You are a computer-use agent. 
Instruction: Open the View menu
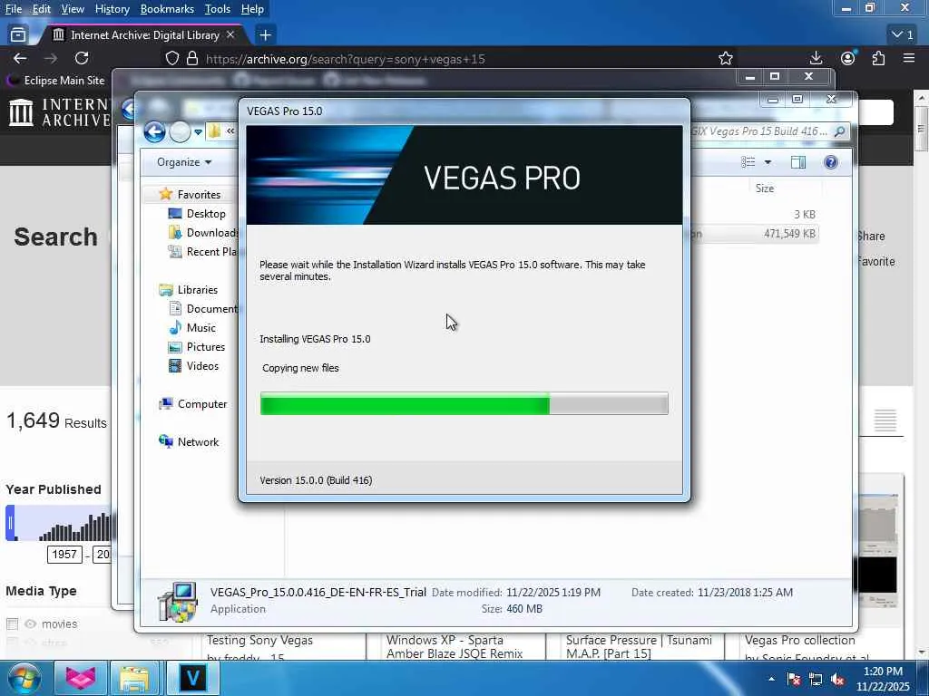(73, 9)
